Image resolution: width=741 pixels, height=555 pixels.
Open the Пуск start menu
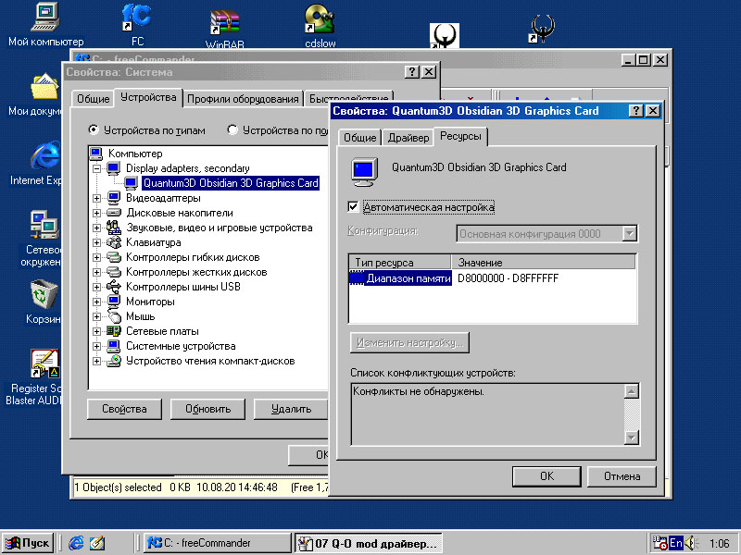pyautogui.click(x=28, y=543)
